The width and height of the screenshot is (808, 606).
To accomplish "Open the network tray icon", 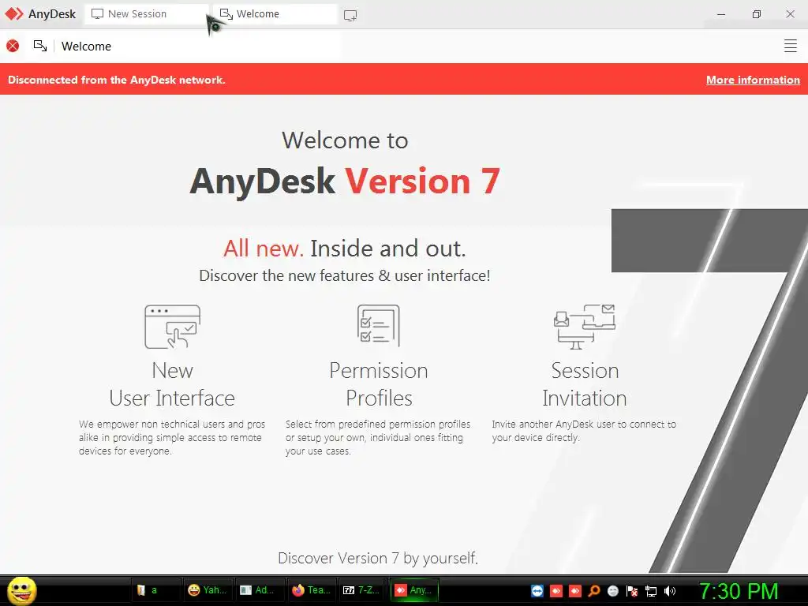I will click(x=651, y=591).
